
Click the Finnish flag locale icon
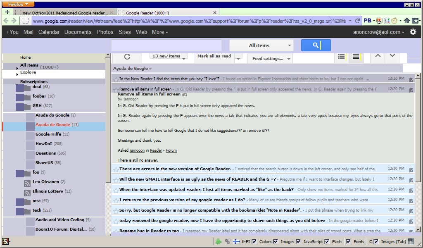(236, 241)
